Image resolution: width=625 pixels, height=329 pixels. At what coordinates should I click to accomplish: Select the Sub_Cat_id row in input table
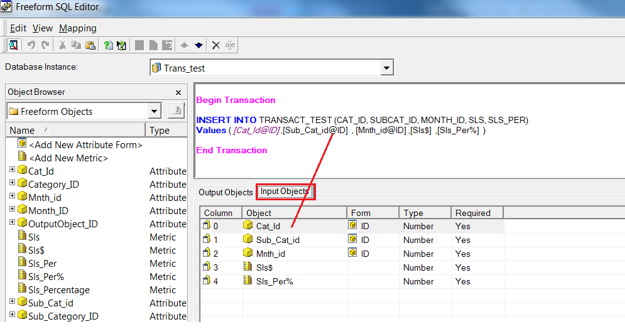[352, 240]
